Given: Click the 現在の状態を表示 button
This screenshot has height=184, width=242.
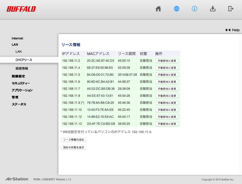Looking at the screenshot, I should point(74,147).
